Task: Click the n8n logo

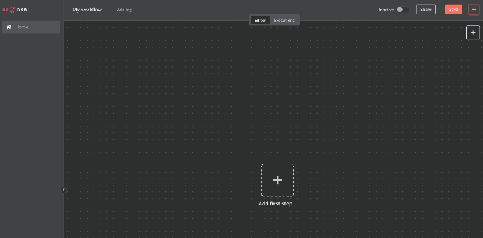Action: click(14, 10)
